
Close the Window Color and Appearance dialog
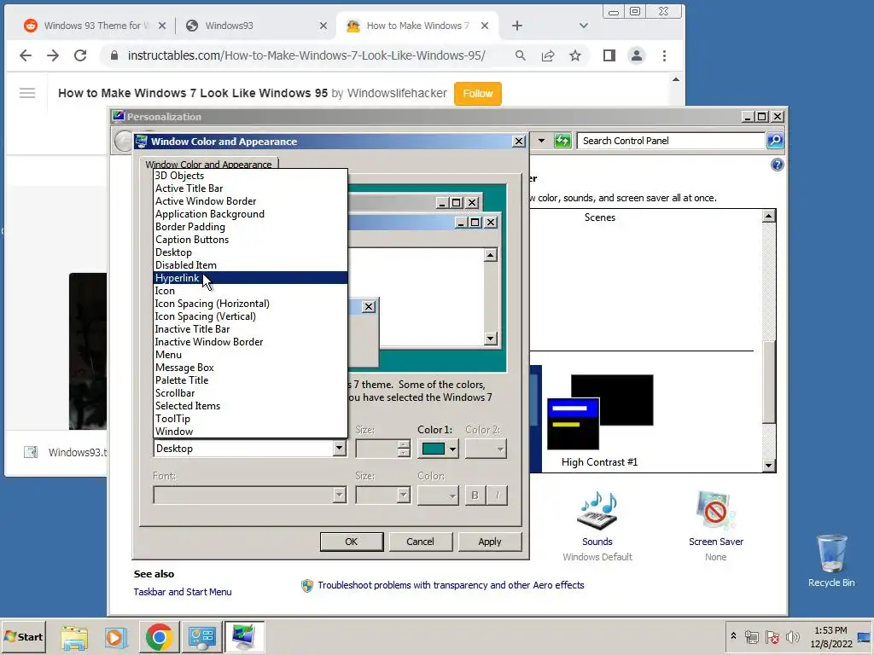click(518, 142)
